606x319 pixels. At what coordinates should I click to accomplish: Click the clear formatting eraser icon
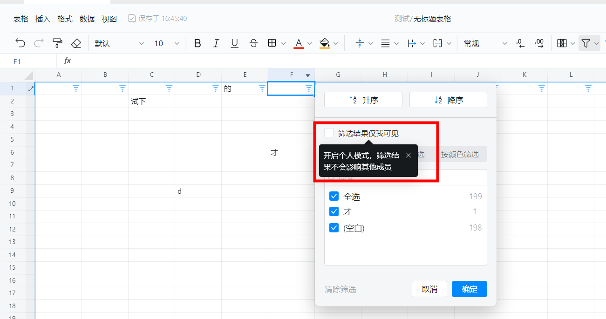click(x=76, y=43)
